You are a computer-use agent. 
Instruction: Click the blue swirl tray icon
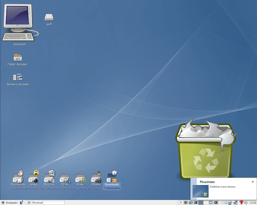click(x=230, y=203)
